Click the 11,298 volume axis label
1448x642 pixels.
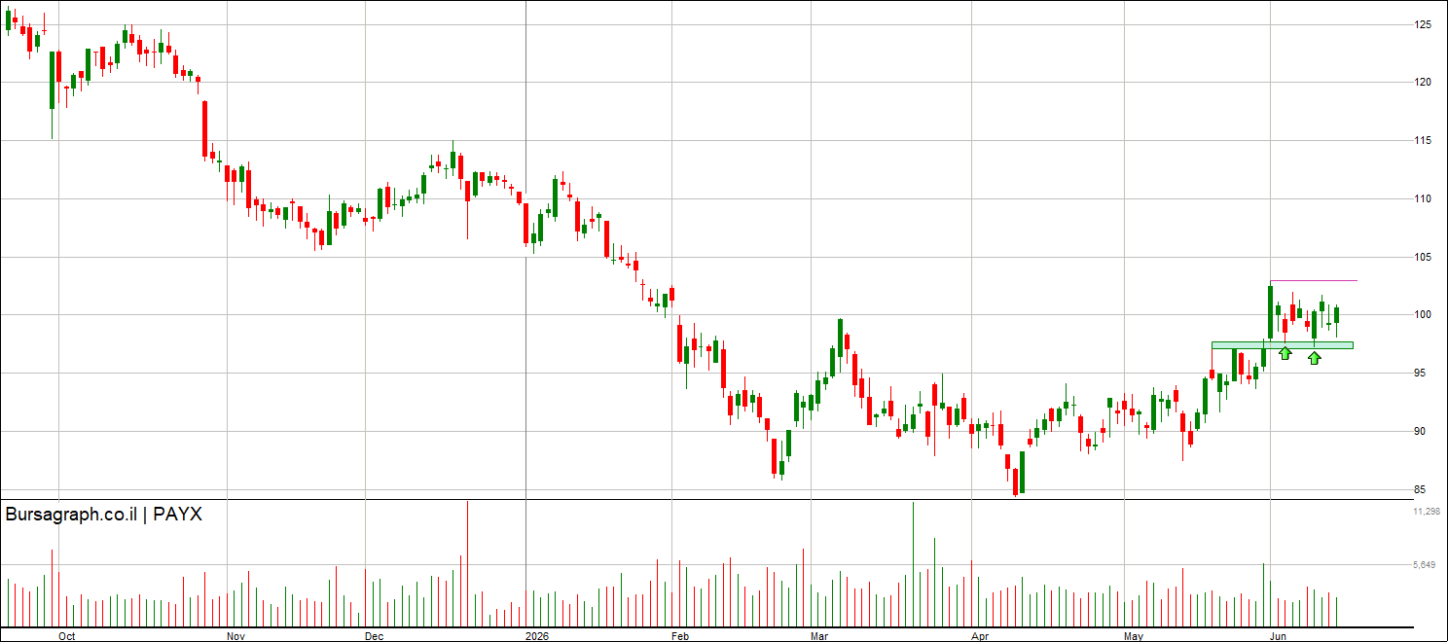tap(1426, 512)
